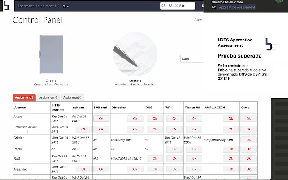Click Ok under Otros for Raúl
This screenshot has height=180, width=288.
(248, 158)
